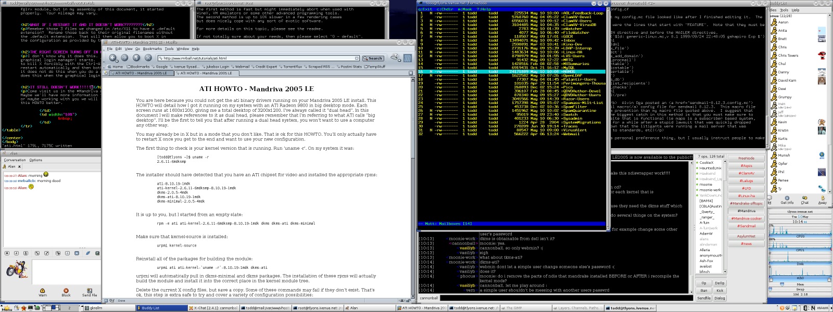The height and width of the screenshot is (312, 833).
Task: Switch to #Sendmail channel in X-Chat
Action: pos(747,226)
